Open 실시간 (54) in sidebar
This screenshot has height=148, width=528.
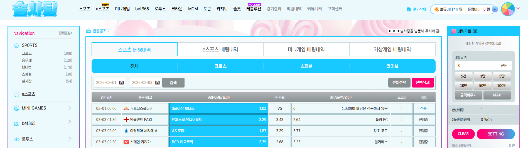coord(47,81)
